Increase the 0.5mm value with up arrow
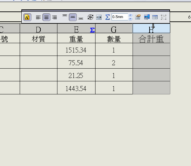The width and height of the screenshot is (191, 166). (130, 15)
